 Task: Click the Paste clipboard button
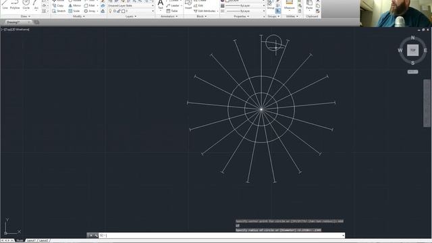(x=309, y=5)
